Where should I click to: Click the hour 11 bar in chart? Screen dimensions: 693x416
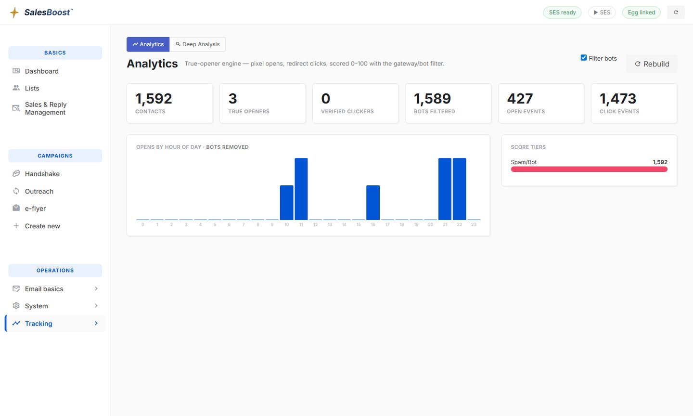point(301,189)
